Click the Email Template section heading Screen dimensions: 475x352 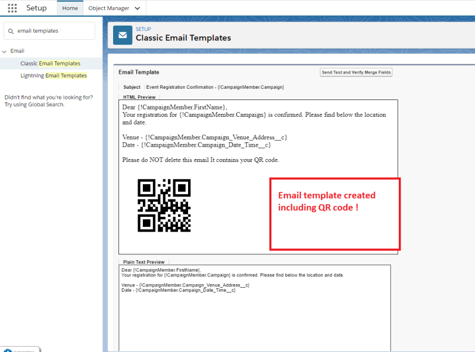pyautogui.click(x=139, y=72)
